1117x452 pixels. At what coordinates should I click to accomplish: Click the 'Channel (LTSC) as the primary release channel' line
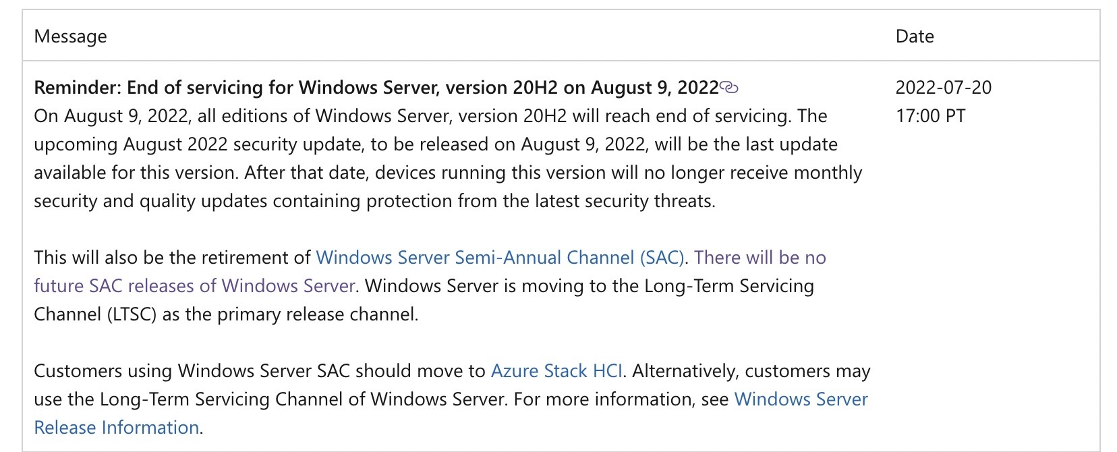pyautogui.click(x=226, y=314)
